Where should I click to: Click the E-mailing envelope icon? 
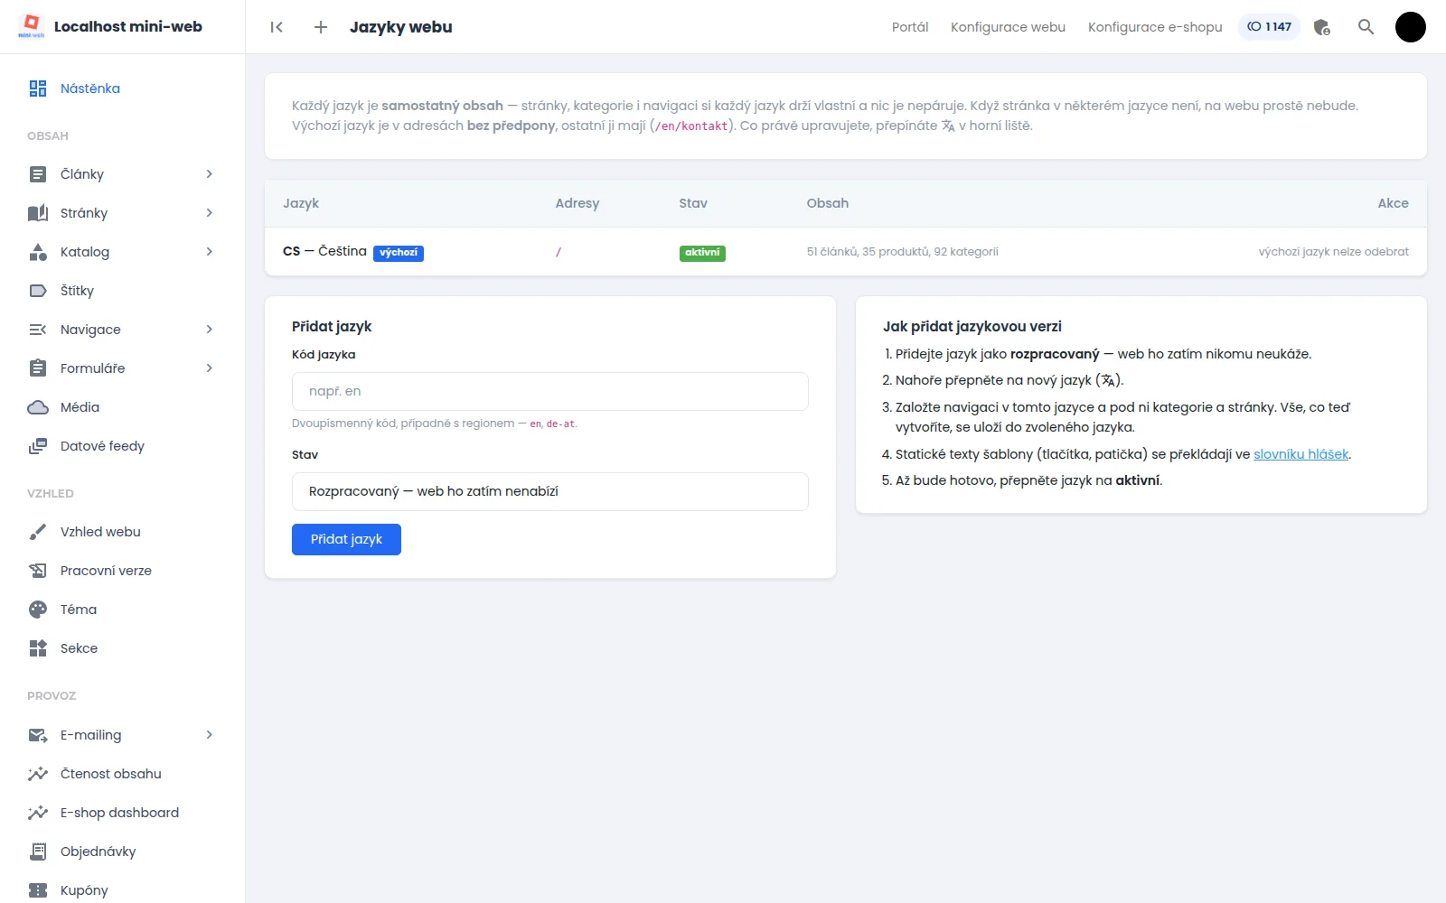38,735
